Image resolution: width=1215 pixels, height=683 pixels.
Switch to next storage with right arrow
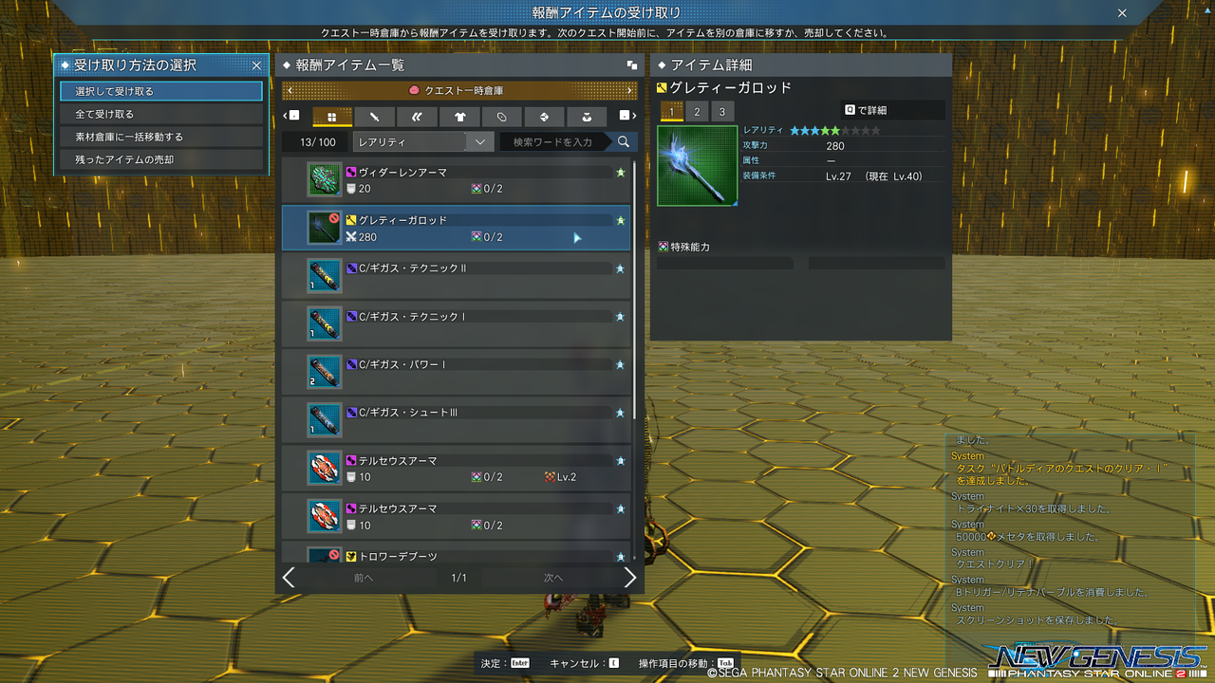pos(630,90)
